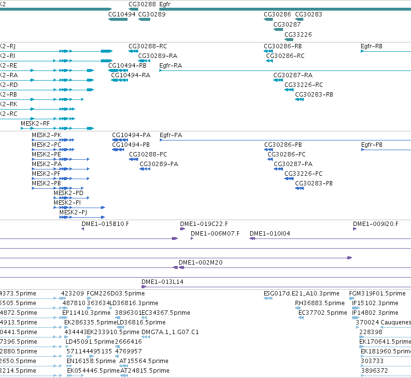The width and height of the screenshot is (411, 378).
Task: Select the EP11410.3prime EST label
Action: (x=86, y=312)
